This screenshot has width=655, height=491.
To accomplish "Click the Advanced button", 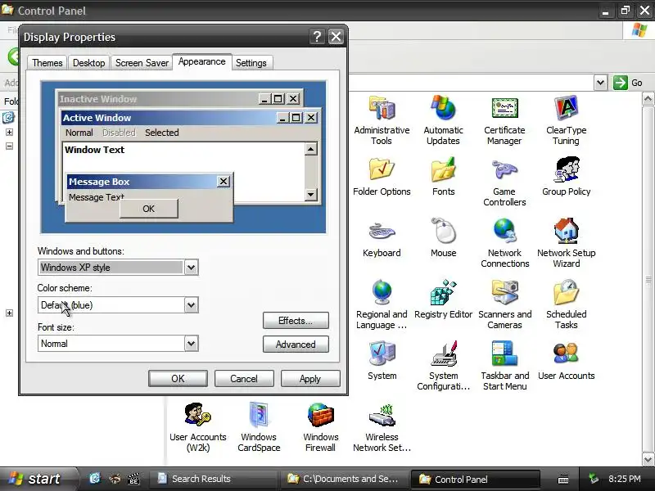I will [x=296, y=345].
